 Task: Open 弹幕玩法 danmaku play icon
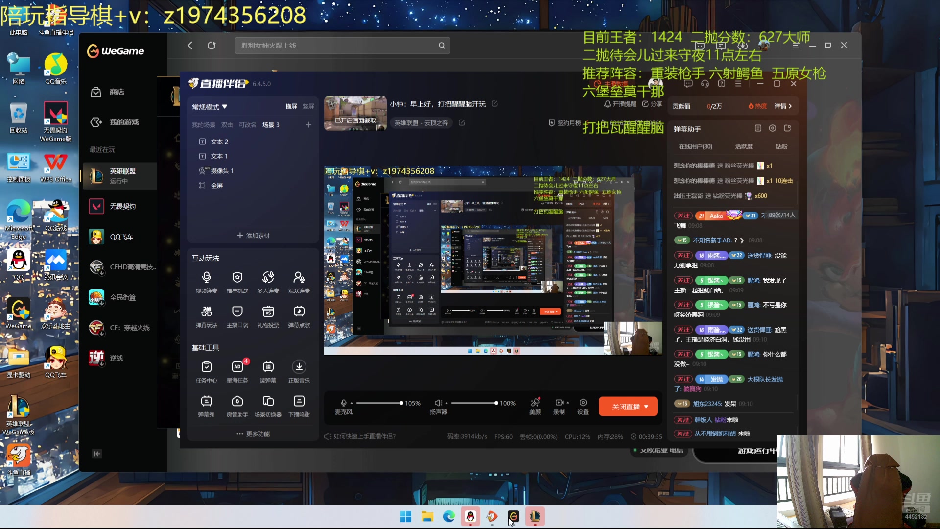[x=206, y=317]
